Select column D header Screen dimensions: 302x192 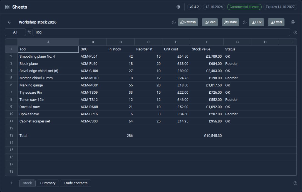pos(148,42)
